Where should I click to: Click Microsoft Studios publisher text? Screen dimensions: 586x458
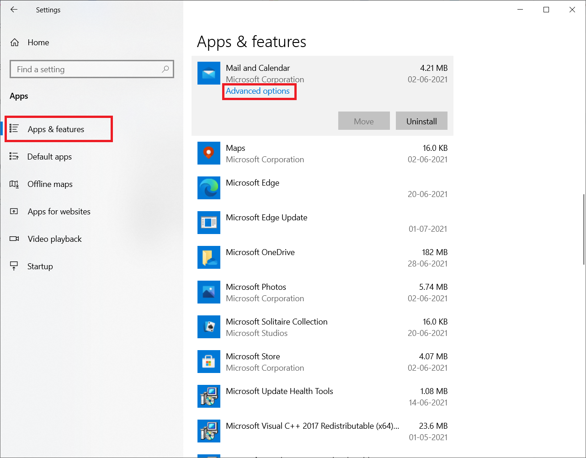256,333
